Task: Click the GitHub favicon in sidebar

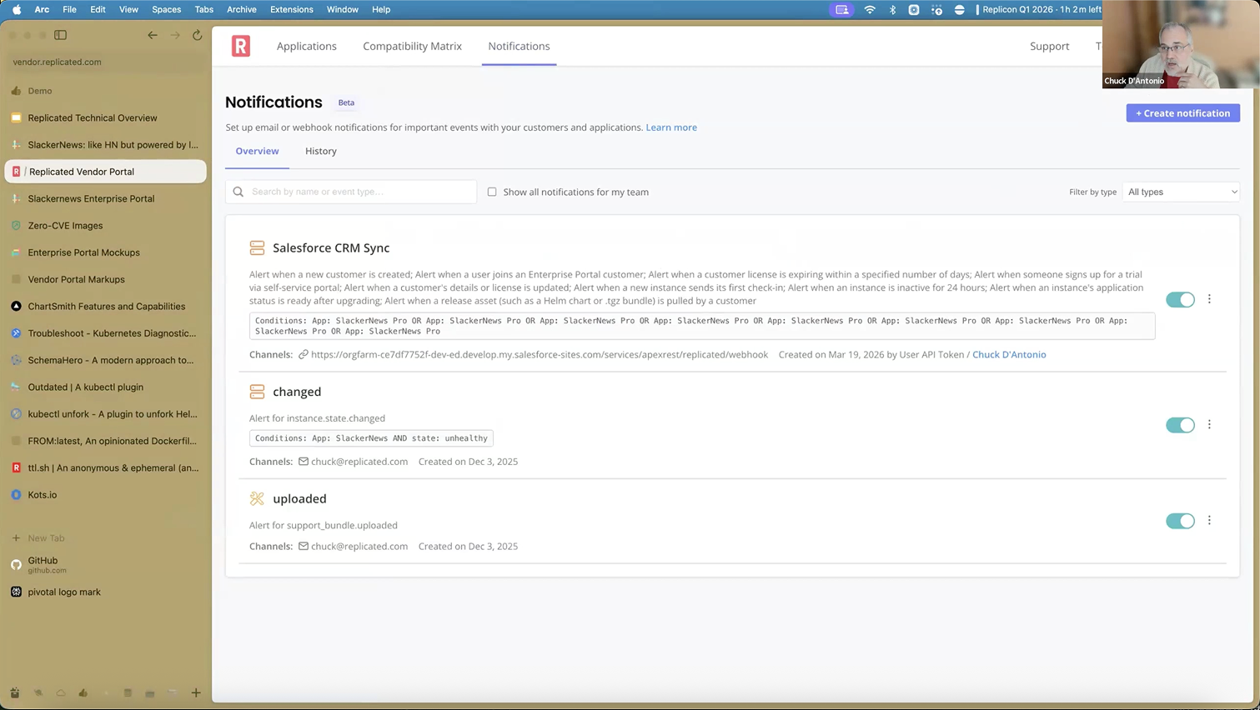Action: [x=16, y=564]
